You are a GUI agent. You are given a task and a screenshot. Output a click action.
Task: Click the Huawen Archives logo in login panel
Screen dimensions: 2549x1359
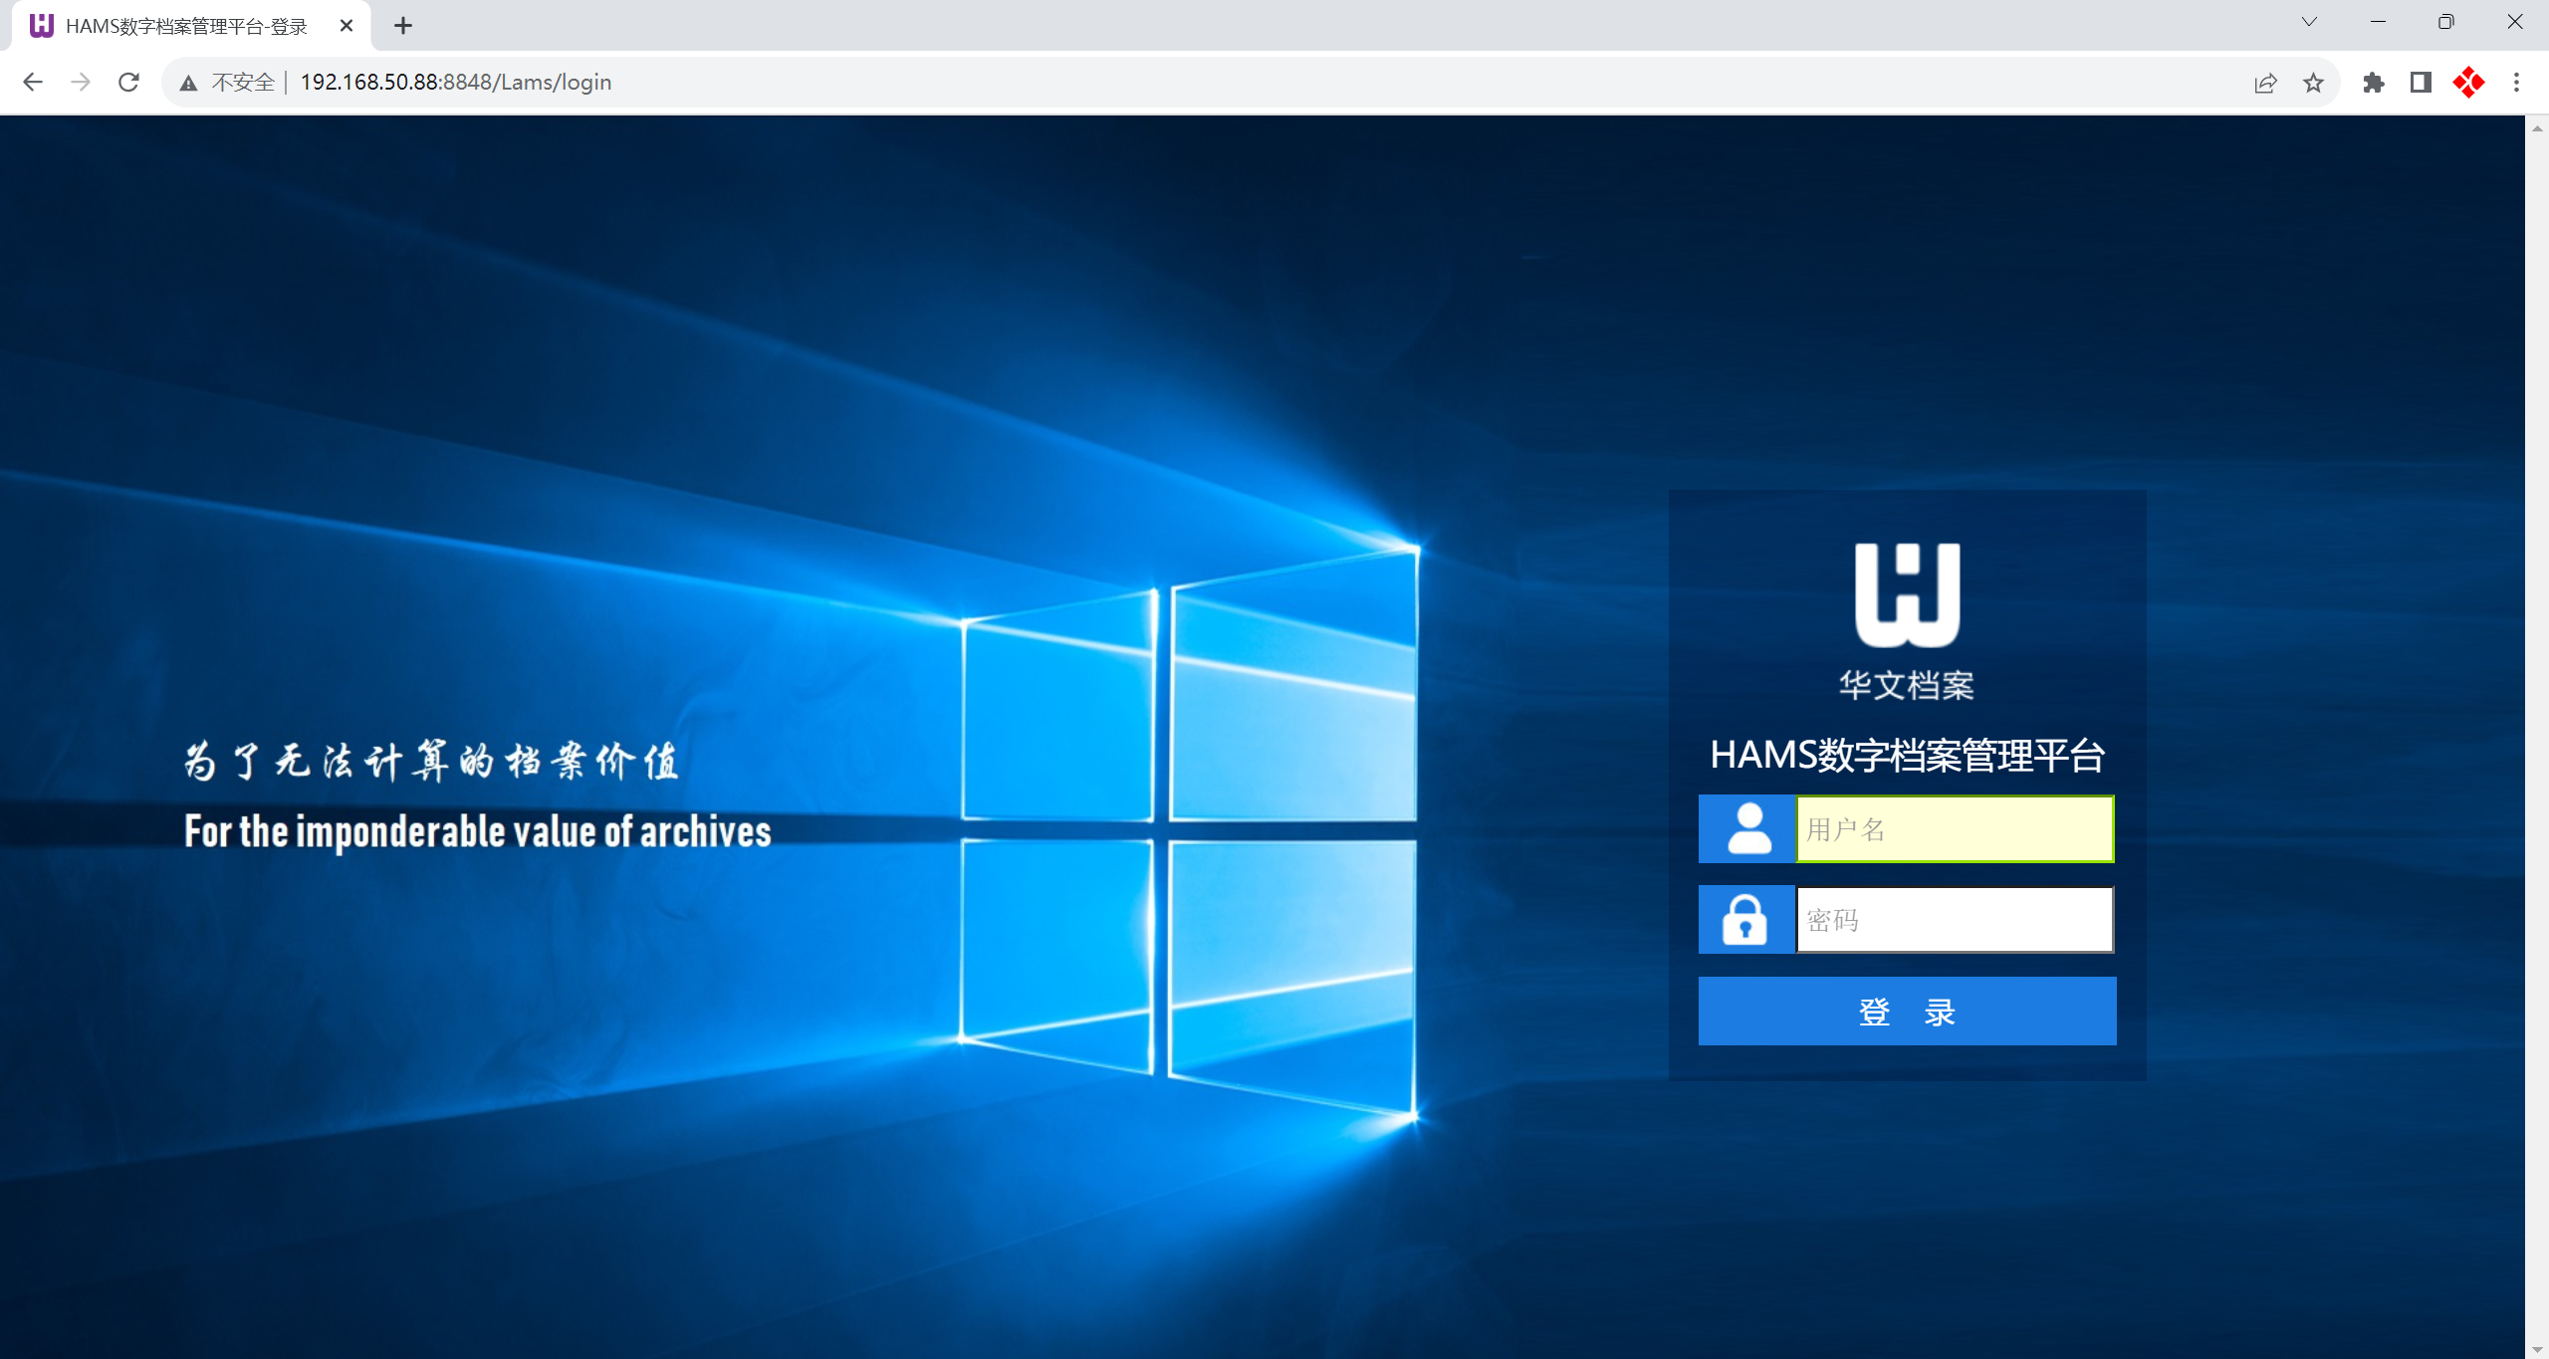tap(1907, 594)
